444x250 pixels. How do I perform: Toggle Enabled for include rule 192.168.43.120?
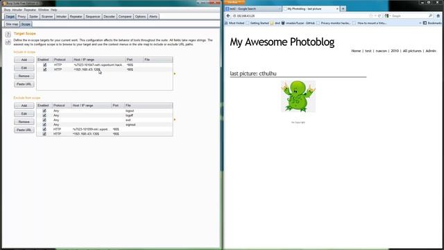[x=44, y=69]
